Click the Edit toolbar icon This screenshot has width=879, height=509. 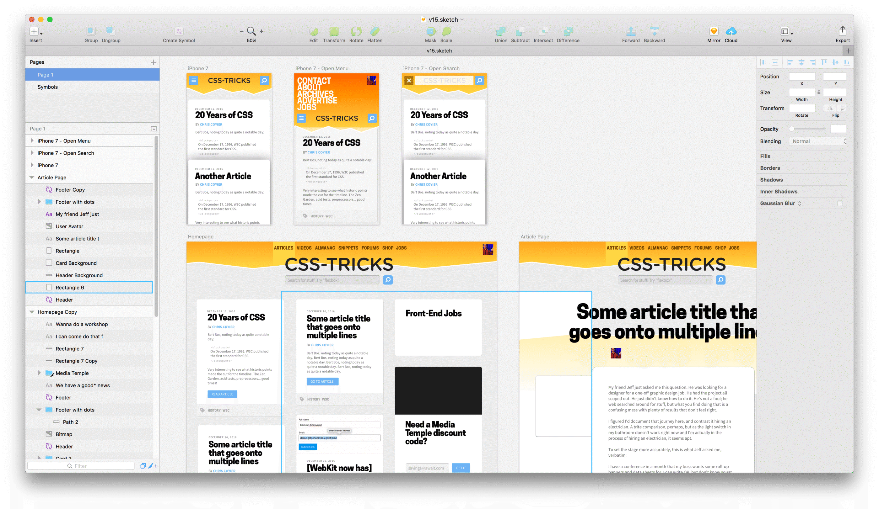click(314, 31)
